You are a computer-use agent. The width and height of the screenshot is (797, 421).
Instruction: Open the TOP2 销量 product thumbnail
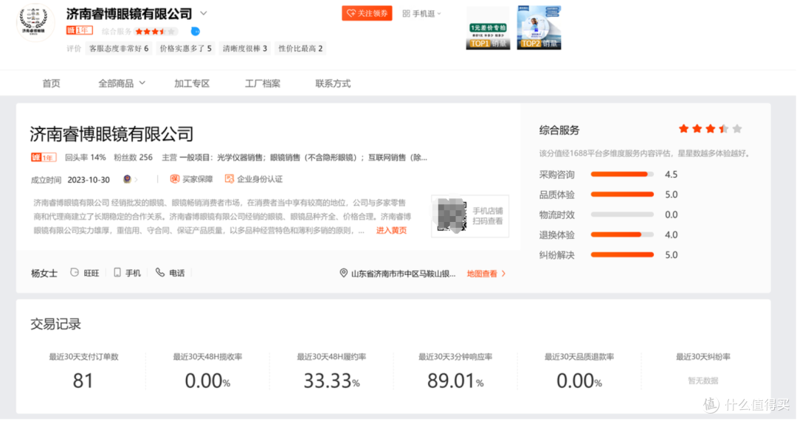coord(539,27)
